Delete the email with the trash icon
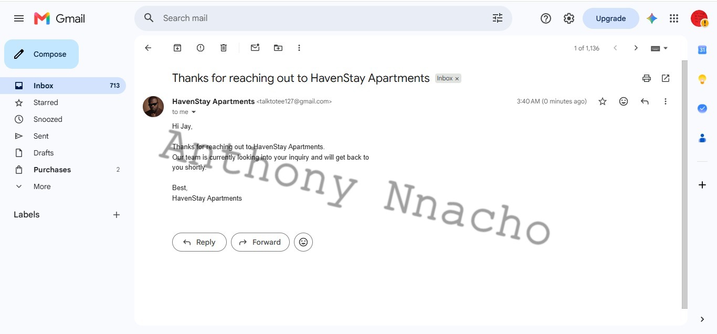Viewport: 717px width, 334px height. pos(224,48)
